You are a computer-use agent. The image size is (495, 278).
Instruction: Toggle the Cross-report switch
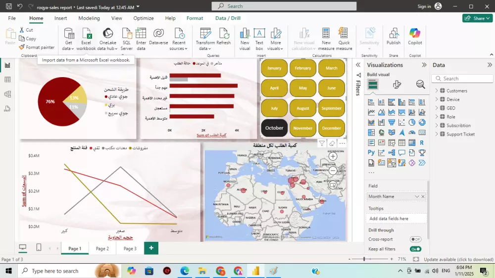pos(415,239)
